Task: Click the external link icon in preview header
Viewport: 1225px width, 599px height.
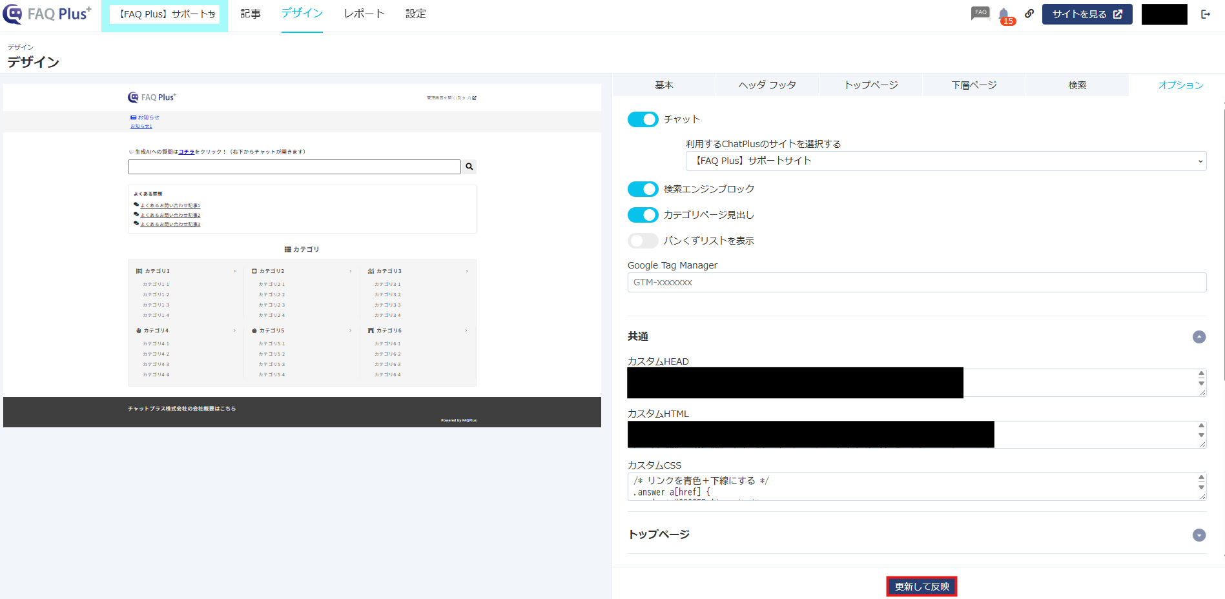Action: (474, 98)
